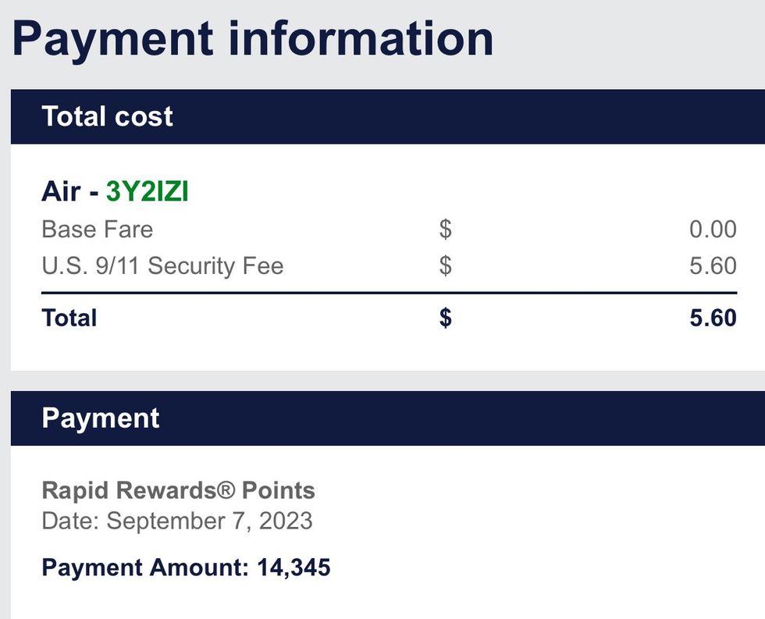Click the registered trademark symbol after Rewards
Screen dimensions: 765x619
(225, 489)
